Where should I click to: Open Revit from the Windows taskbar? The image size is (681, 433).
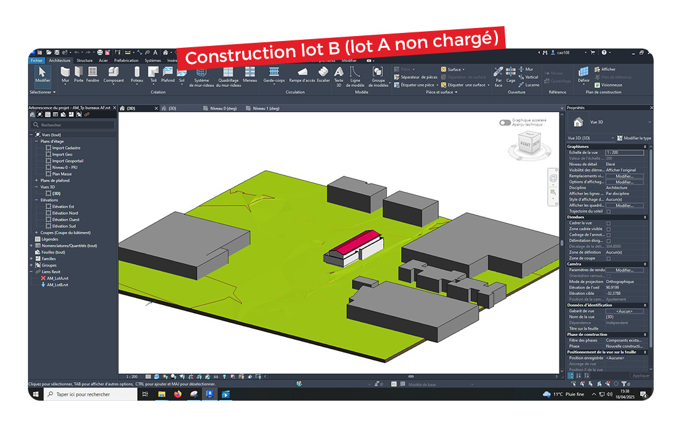210,394
